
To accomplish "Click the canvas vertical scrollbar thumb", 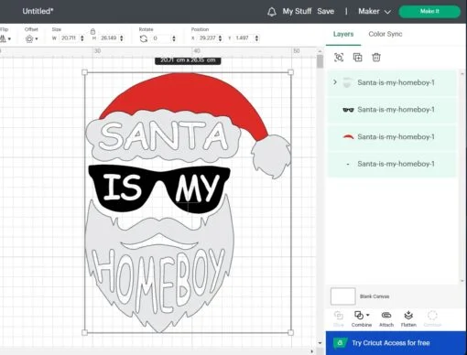I will click(x=320, y=61).
